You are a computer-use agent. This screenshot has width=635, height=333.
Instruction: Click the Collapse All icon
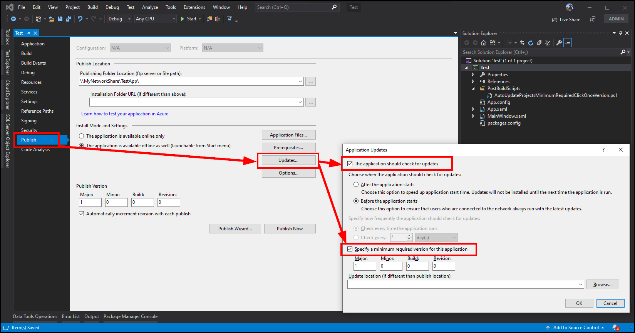click(539, 43)
